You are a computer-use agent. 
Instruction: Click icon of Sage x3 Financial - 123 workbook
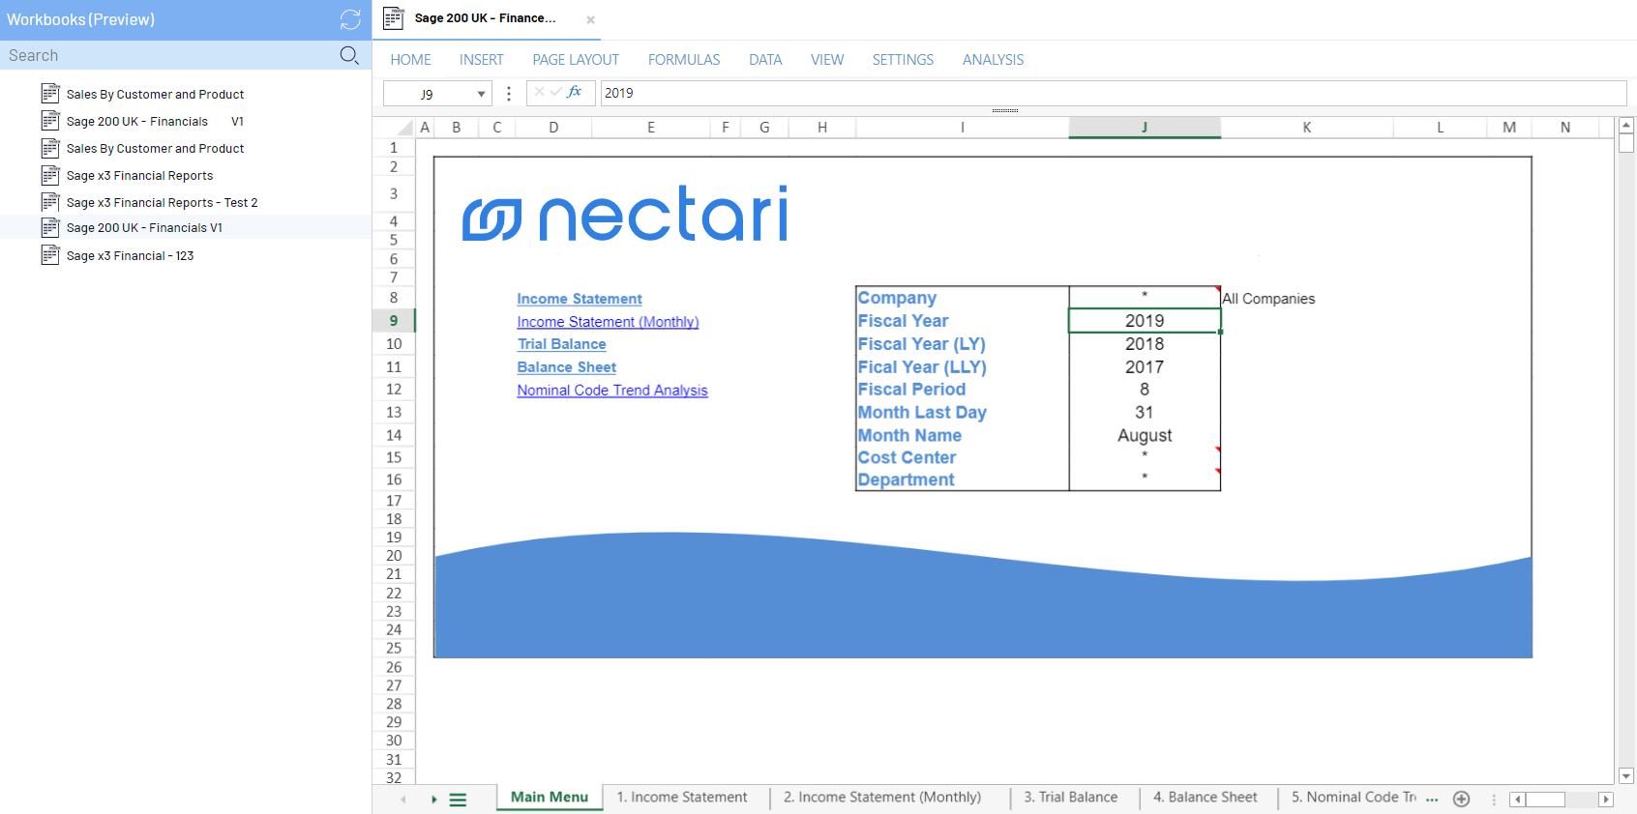point(50,255)
